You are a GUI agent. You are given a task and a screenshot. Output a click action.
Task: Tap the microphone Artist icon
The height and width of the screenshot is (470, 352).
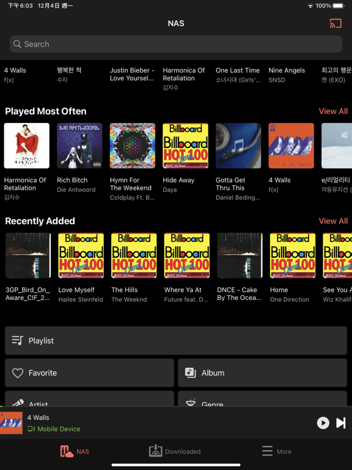18,403
